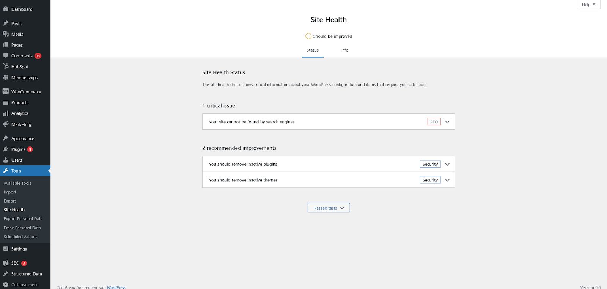The height and width of the screenshot is (289, 607).
Task: Open the Import submenu item
Action: 10,192
